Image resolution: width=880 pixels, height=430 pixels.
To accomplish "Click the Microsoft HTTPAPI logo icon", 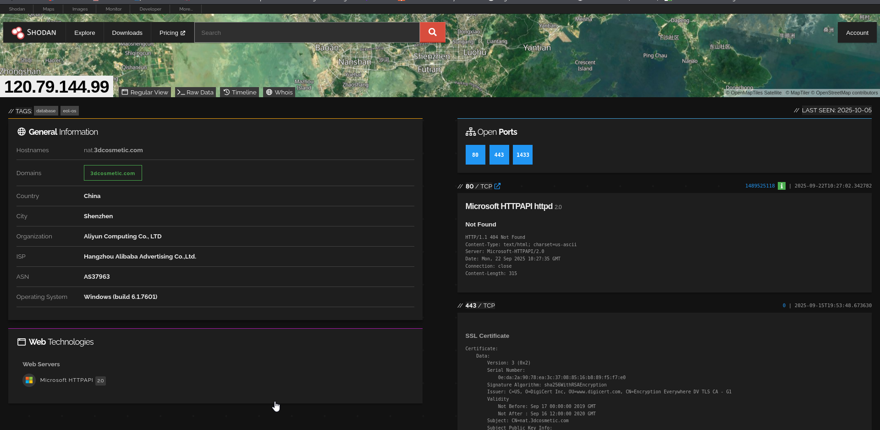I will coord(29,380).
